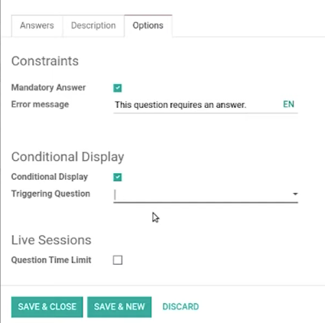Screen dimensions: 325x323
Task: Click the Constraints section heading
Action: pyautogui.click(x=45, y=61)
